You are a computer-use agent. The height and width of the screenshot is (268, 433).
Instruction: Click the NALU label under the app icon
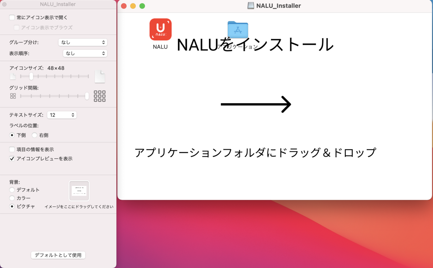[160, 47]
